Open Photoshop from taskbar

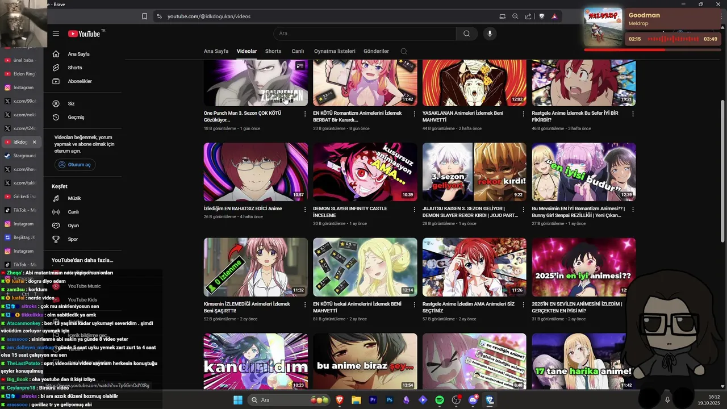[390, 400]
